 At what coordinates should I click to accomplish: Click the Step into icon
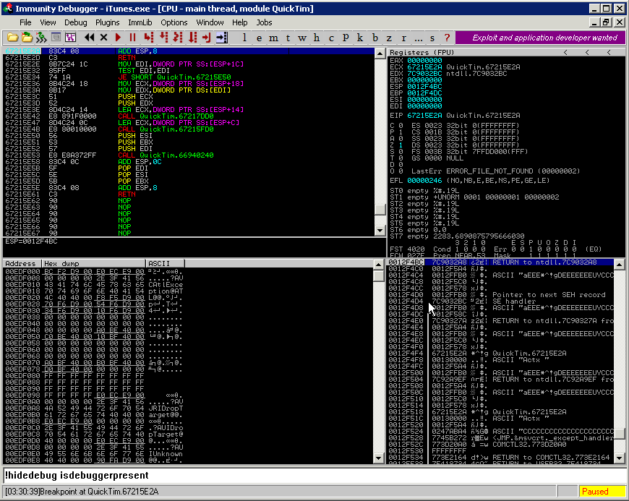[148, 37]
